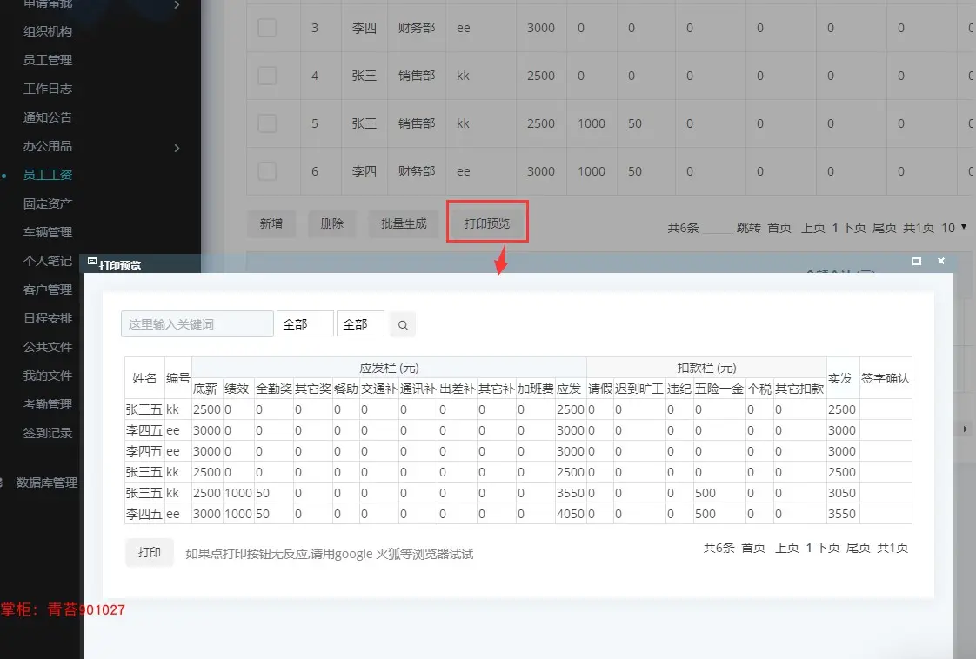The width and height of the screenshot is (976, 659).
Task: Open 通知公告 sidebar item
Action: click(48, 117)
